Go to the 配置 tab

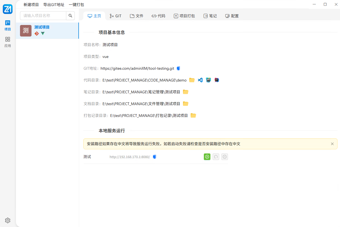(x=232, y=16)
